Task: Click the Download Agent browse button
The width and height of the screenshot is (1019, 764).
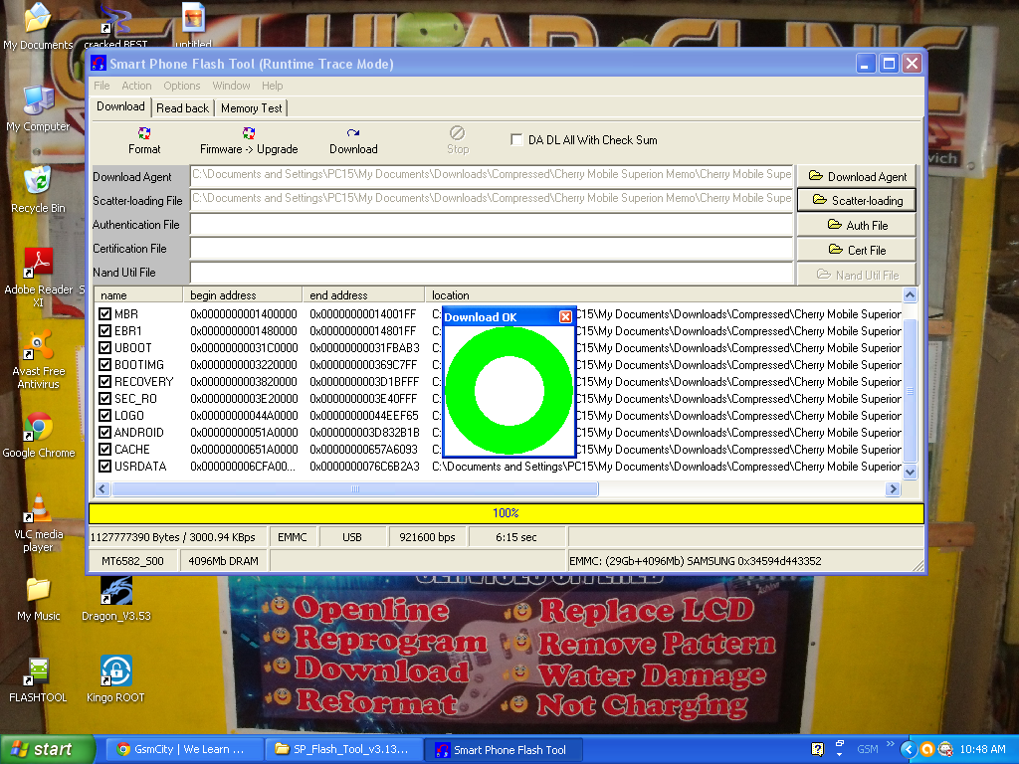Action: coord(857,176)
